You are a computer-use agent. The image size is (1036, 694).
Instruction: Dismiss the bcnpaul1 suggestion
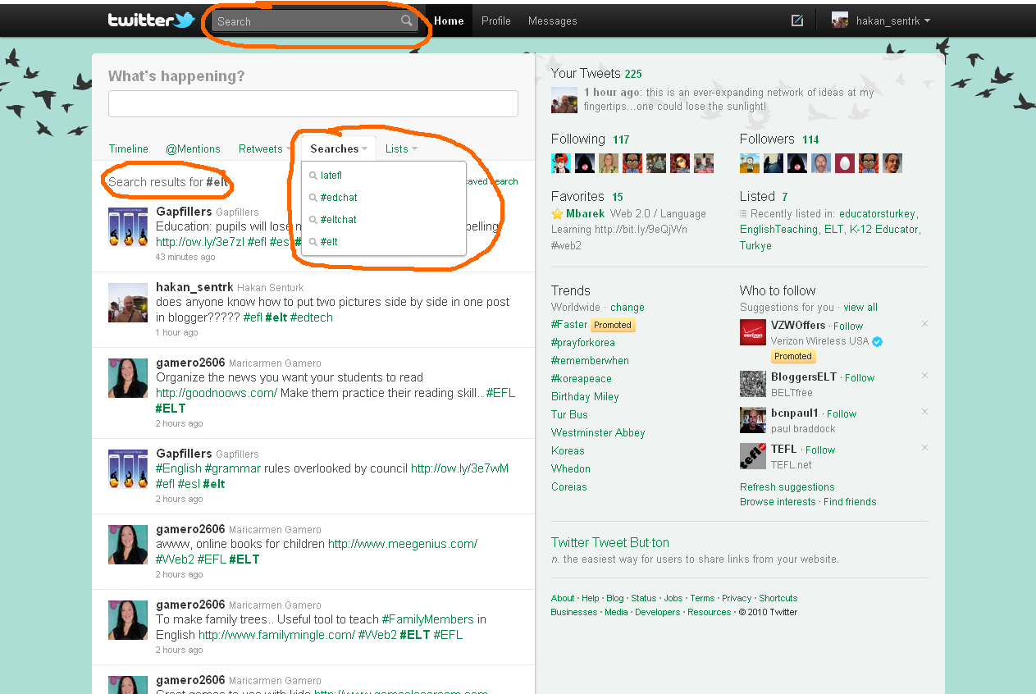coord(924,412)
